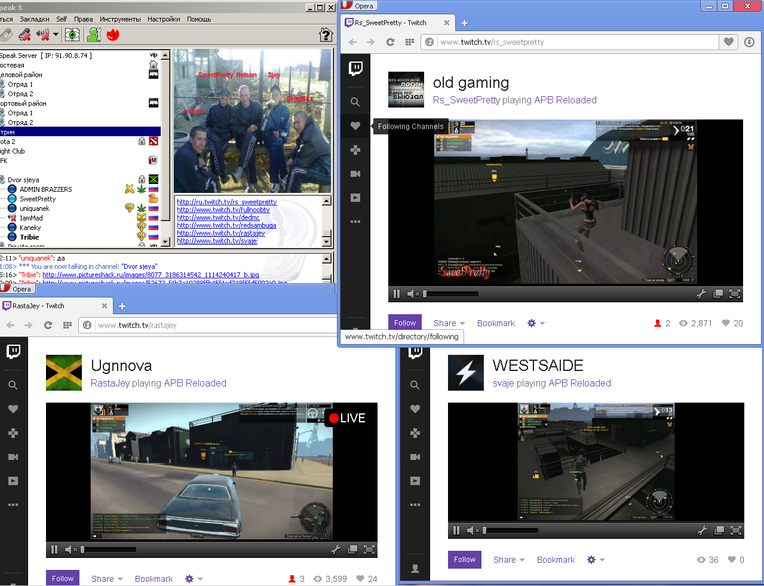764x586 pixels.
Task: Open gear dropdown under Ugnnova stream
Action: [x=194, y=579]
